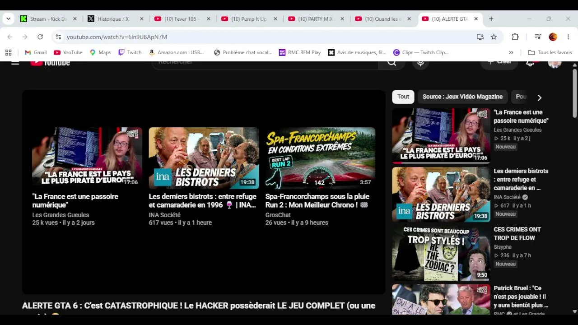The height and width of the screenshot is (325, 578).
Task: Click the YouTube search magnifier button
Action: point(392,63)
